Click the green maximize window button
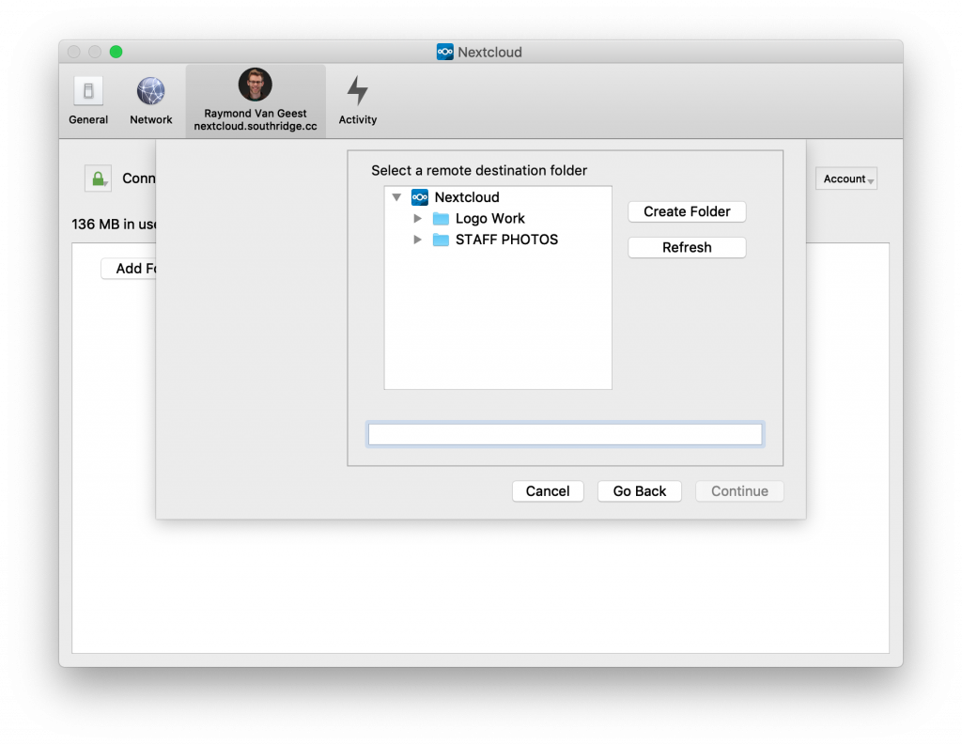 [x=116, y=52]
